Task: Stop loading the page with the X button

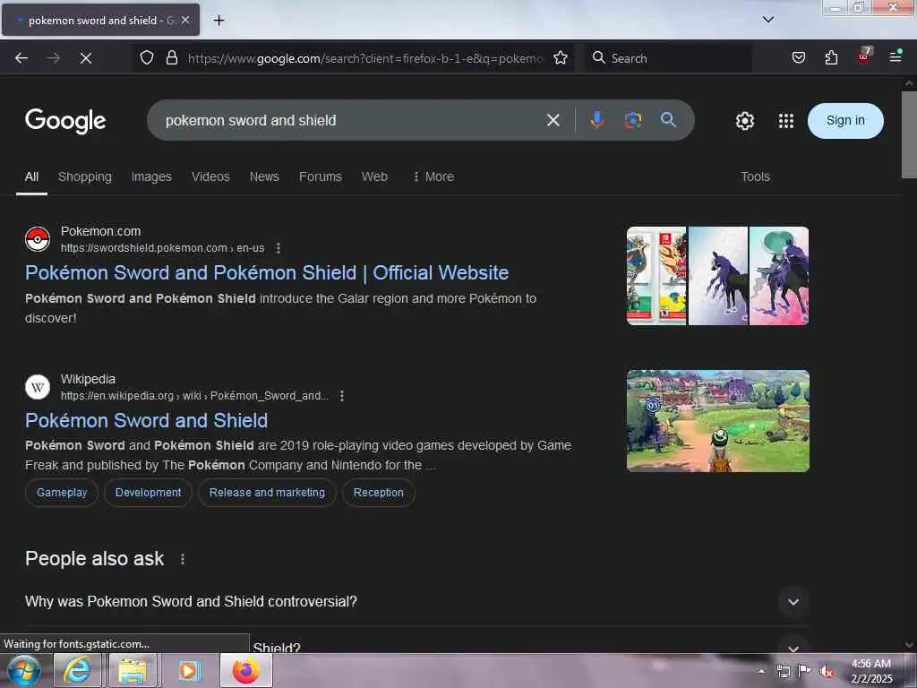Action: point(85,58)
